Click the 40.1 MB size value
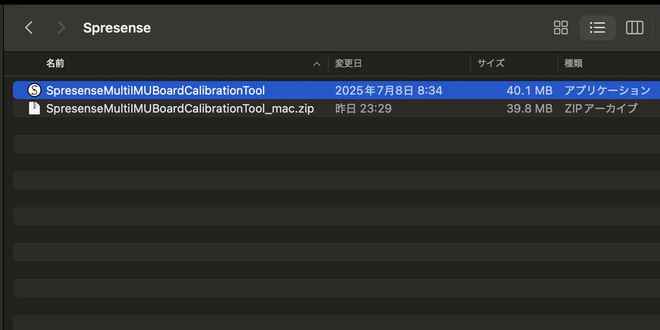 point(529,90)
